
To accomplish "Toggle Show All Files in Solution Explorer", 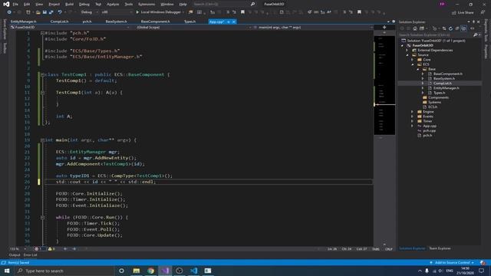I will (463, 28).
